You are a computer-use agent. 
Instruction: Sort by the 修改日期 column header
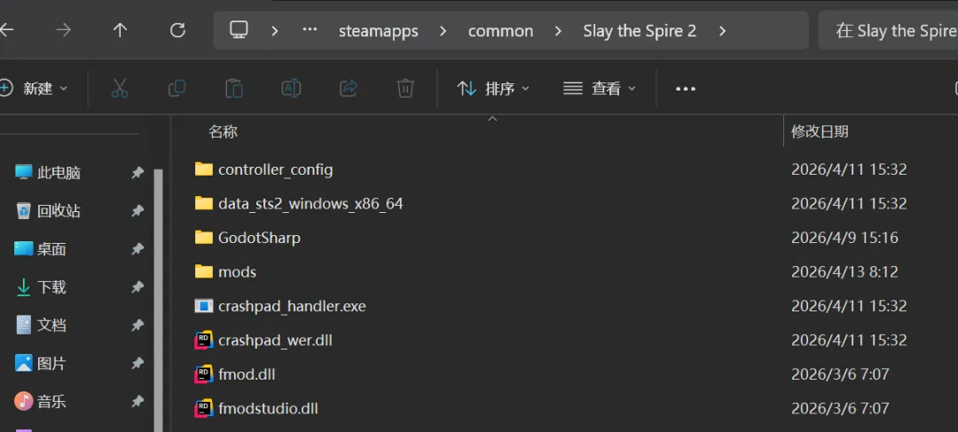pyautogui.click(x=820, y=131)
